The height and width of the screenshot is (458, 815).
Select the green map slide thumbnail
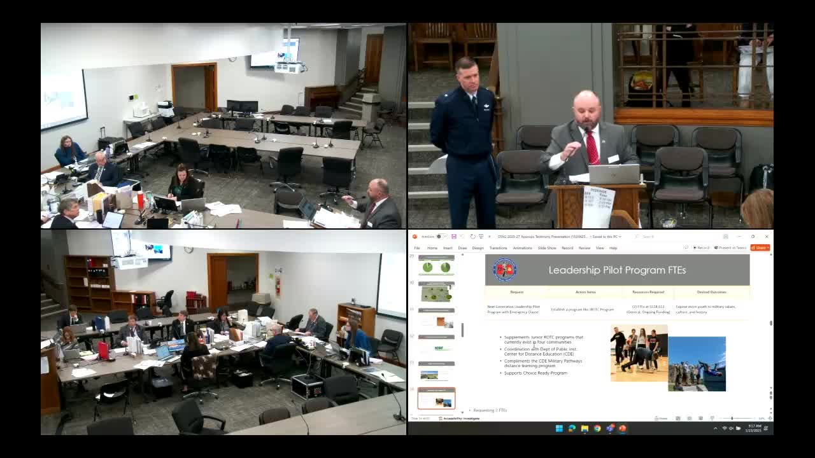436,293
